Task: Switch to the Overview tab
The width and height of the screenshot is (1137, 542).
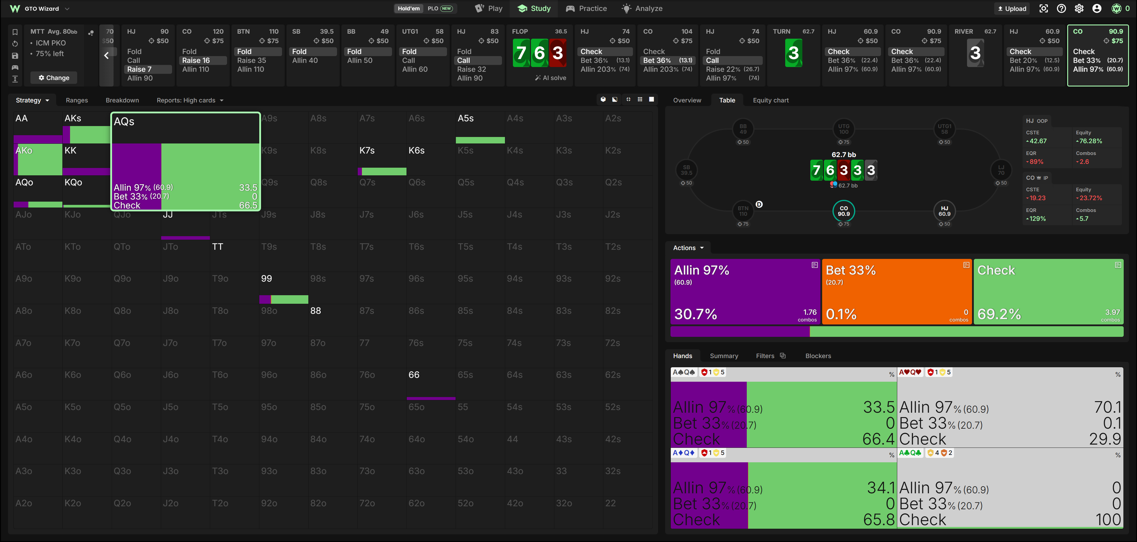Action: 687,100
